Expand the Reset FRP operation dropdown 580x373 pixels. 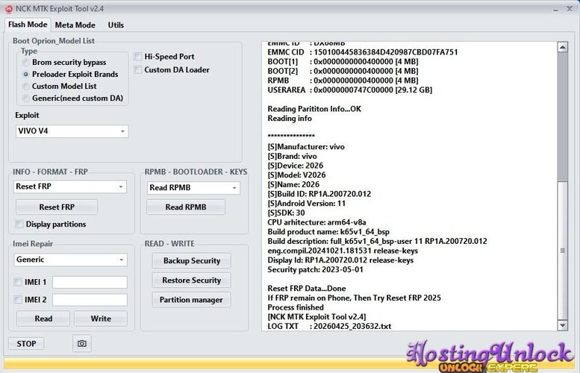pyautogui.click(x=70, y=186)
